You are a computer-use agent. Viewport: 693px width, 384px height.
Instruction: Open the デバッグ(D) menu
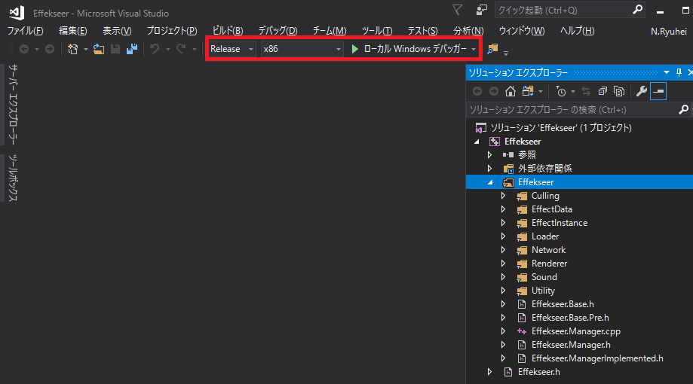coord(278,31)
